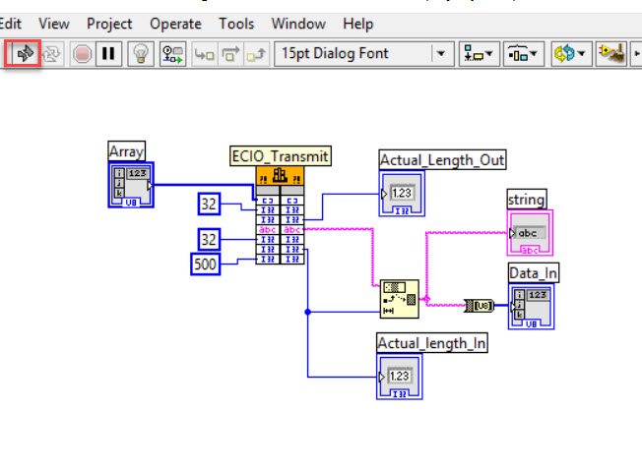Click the Step Out button
The width and height of the screenshot is (642, 470).
257,53
